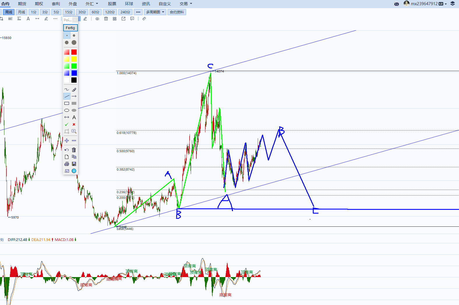Toggle chart visibility eye icon
The height and width of the screenshot is (305, 459).
pyautogui.click(x=97, y=19)
